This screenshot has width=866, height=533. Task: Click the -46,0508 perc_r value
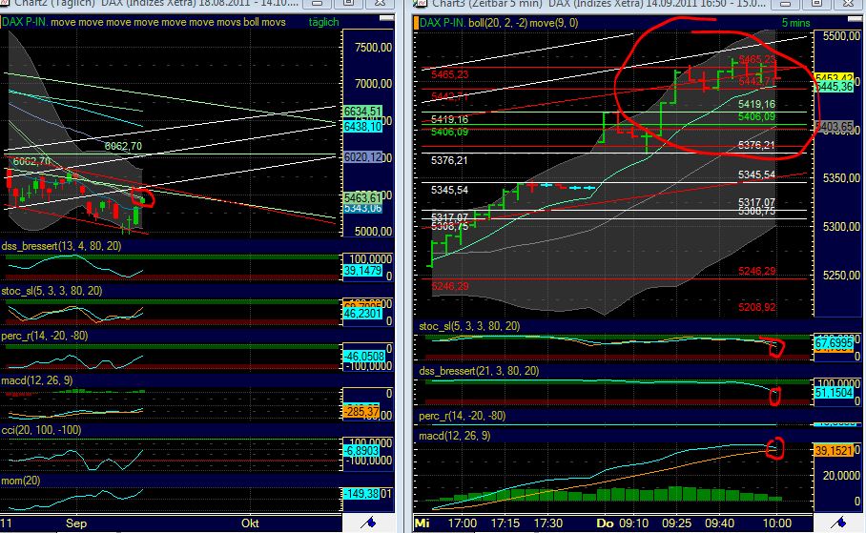tap(363, 357)
